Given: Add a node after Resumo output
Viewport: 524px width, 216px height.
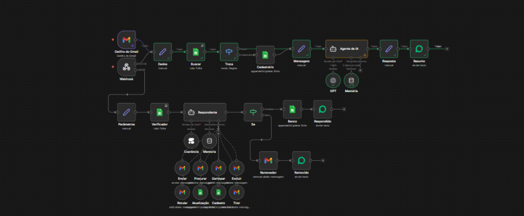Looking at the screenshot, I should pos(447,49).
